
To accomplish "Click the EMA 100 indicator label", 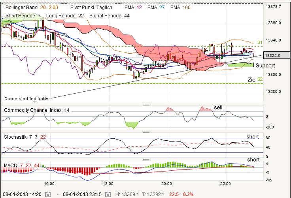I will pos(180,8).
